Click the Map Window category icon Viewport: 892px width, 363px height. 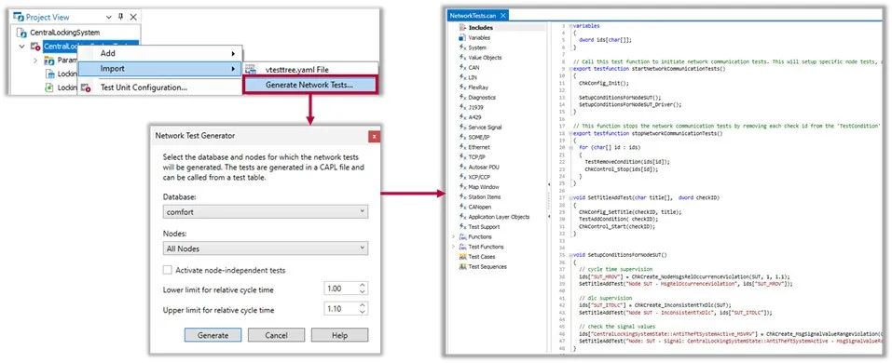pos(462,187)
